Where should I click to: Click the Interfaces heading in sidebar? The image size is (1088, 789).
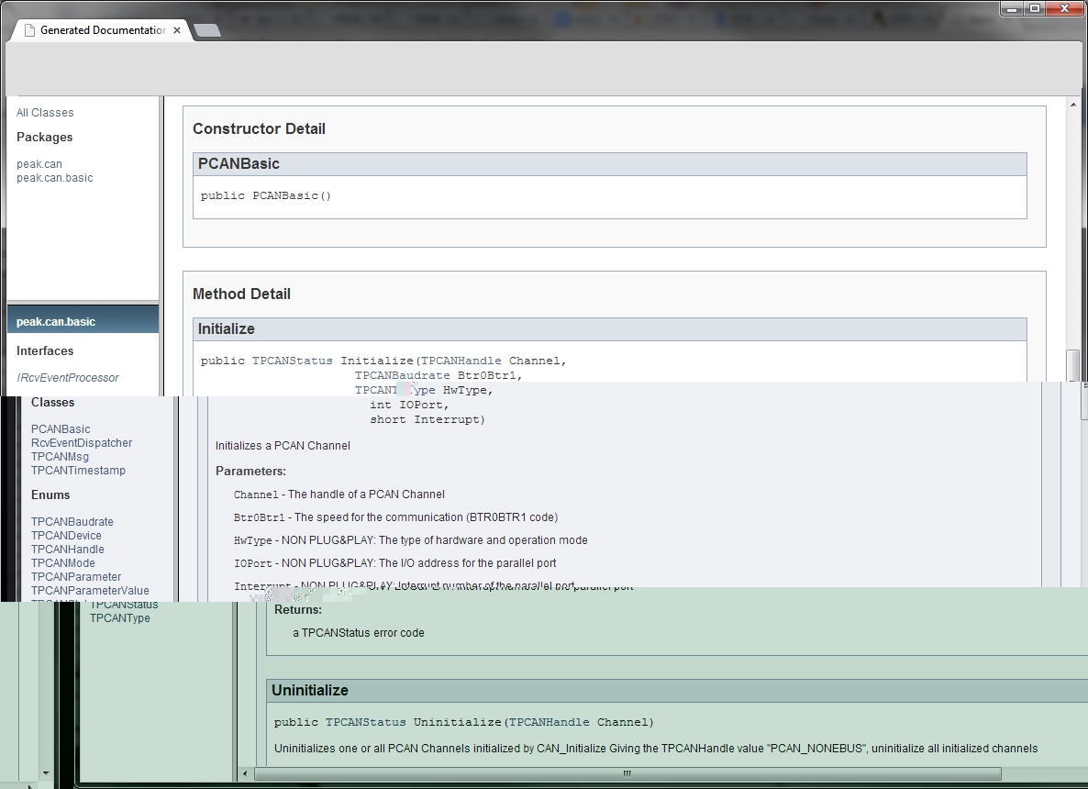[45, 351]
